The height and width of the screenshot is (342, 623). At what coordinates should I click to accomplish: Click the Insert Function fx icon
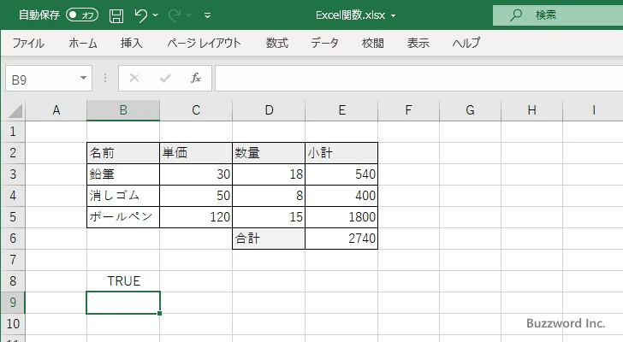pos(195,78)
